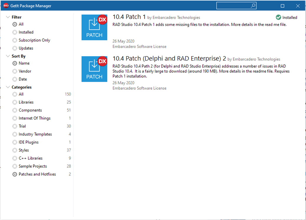
Task: Click the 10.4 Patch 1 package icon
Action: tap(94, 27)
